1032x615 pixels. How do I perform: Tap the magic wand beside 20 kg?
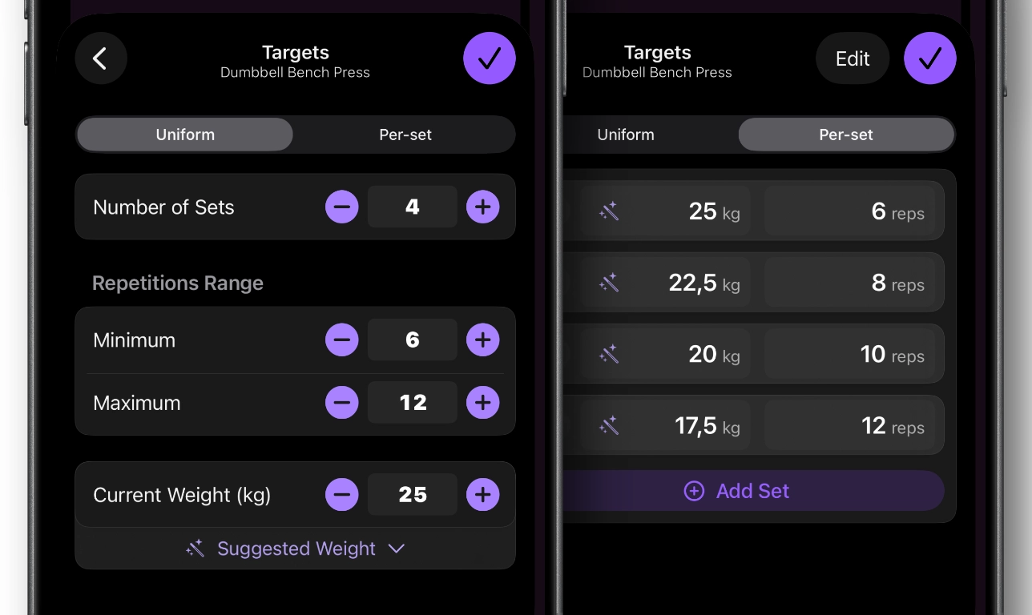click(x=609, y=353)
